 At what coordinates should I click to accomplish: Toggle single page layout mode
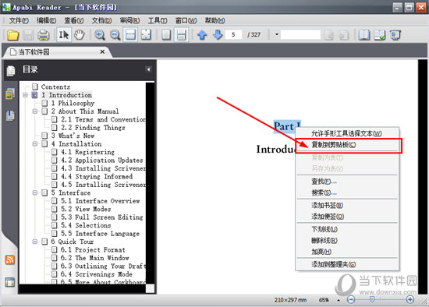[166, 35]
